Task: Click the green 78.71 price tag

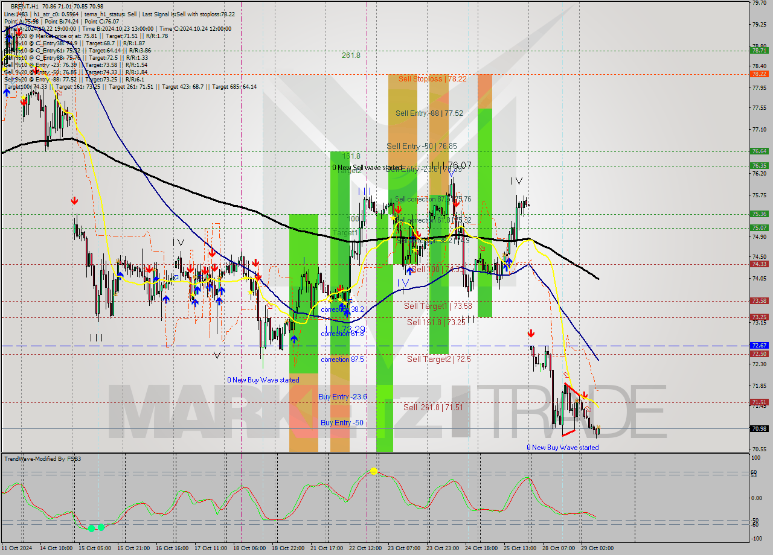Action: tap(759, 51)
